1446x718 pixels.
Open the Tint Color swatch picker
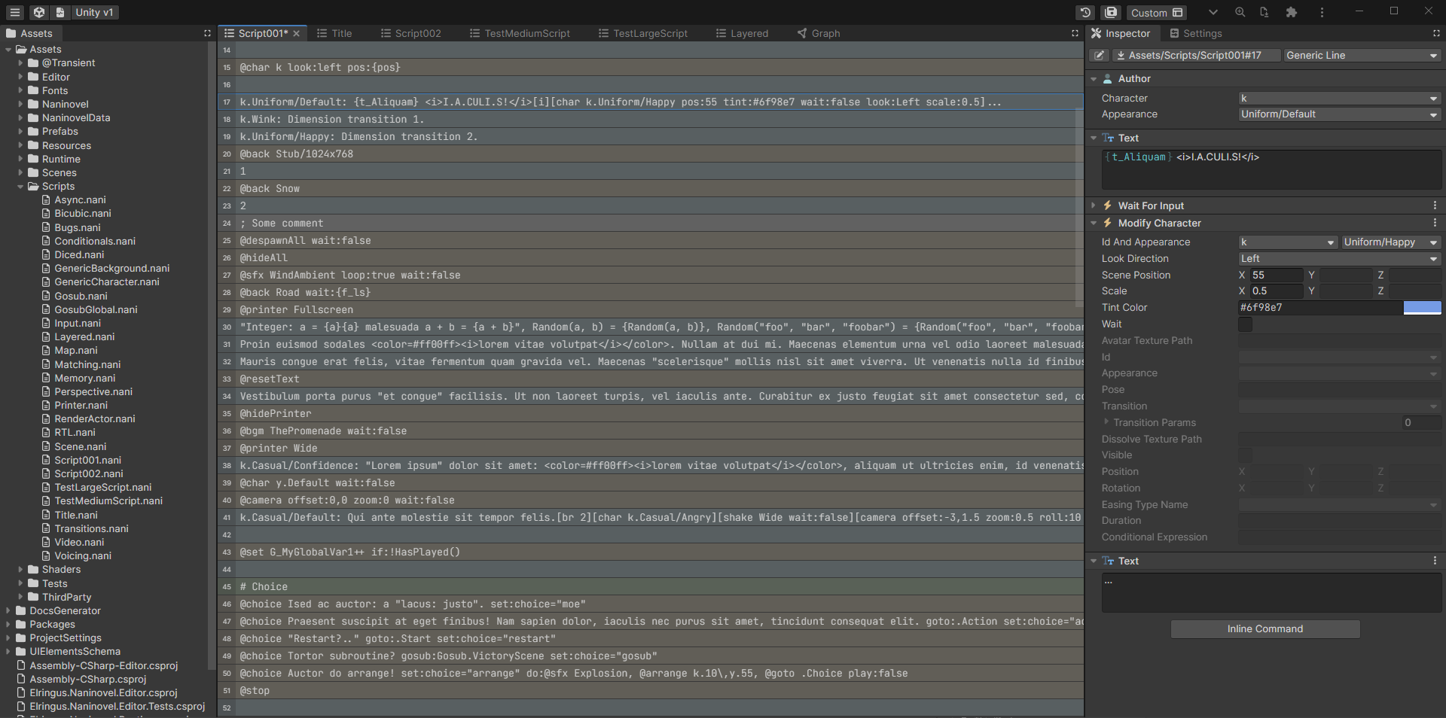(x=1422, y=308)
